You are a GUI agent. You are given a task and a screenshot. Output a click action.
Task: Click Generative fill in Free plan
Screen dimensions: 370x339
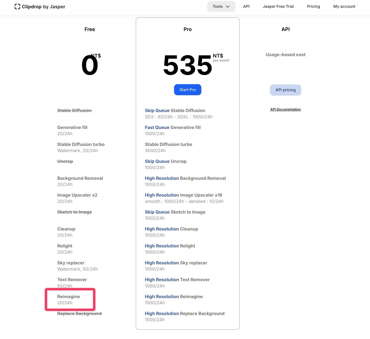pyautogui.click(x=72, y=127)
